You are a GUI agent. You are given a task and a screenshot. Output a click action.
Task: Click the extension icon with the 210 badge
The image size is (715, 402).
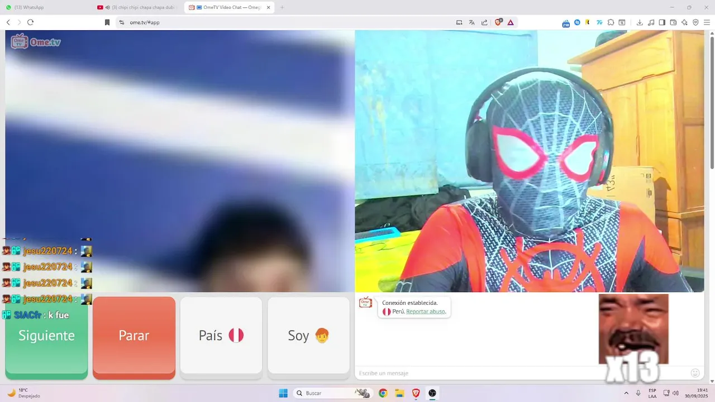click(566, 23)
